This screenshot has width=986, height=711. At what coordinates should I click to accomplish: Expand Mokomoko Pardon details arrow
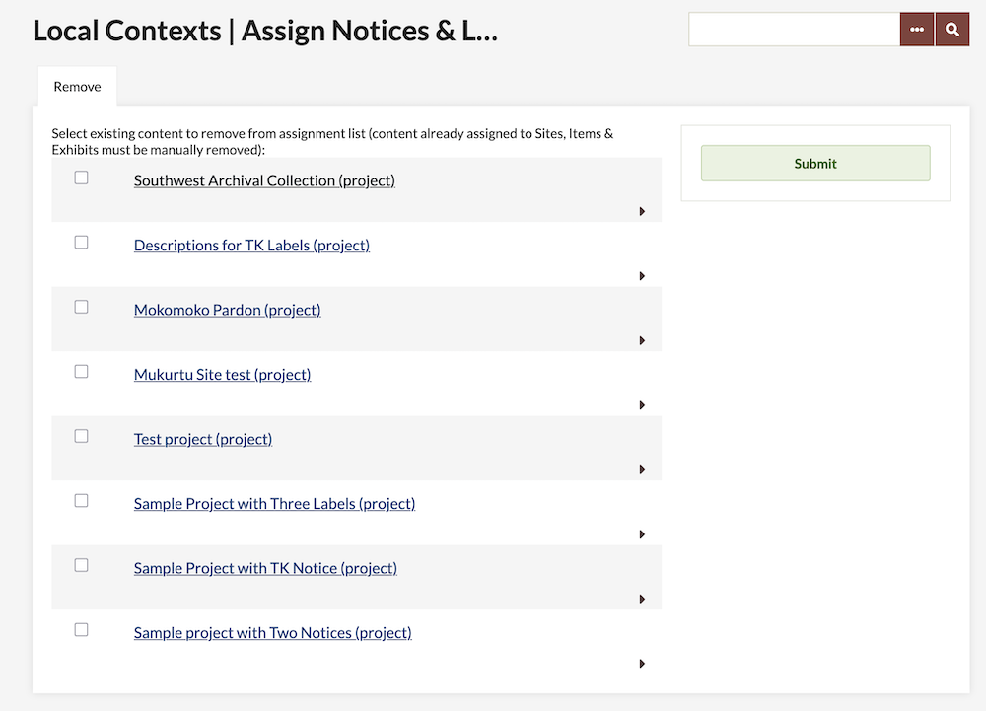642,340
